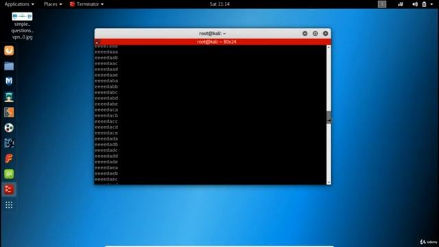Click terminal line eeeedaea
Image resolution: width=439 pixels, height=247 pixels.
click(x=106, y=167)
